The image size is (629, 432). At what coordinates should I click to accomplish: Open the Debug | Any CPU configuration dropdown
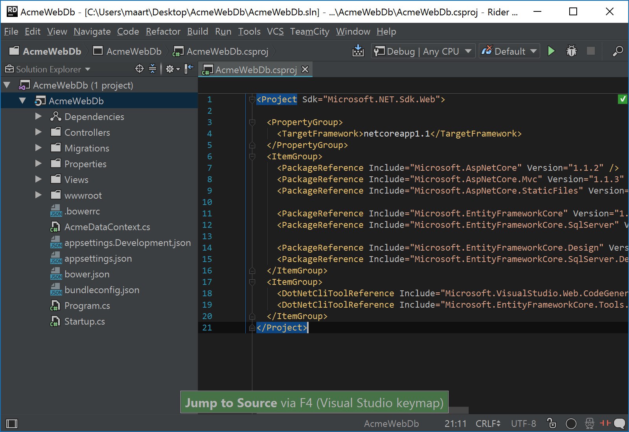pos(423,51)
